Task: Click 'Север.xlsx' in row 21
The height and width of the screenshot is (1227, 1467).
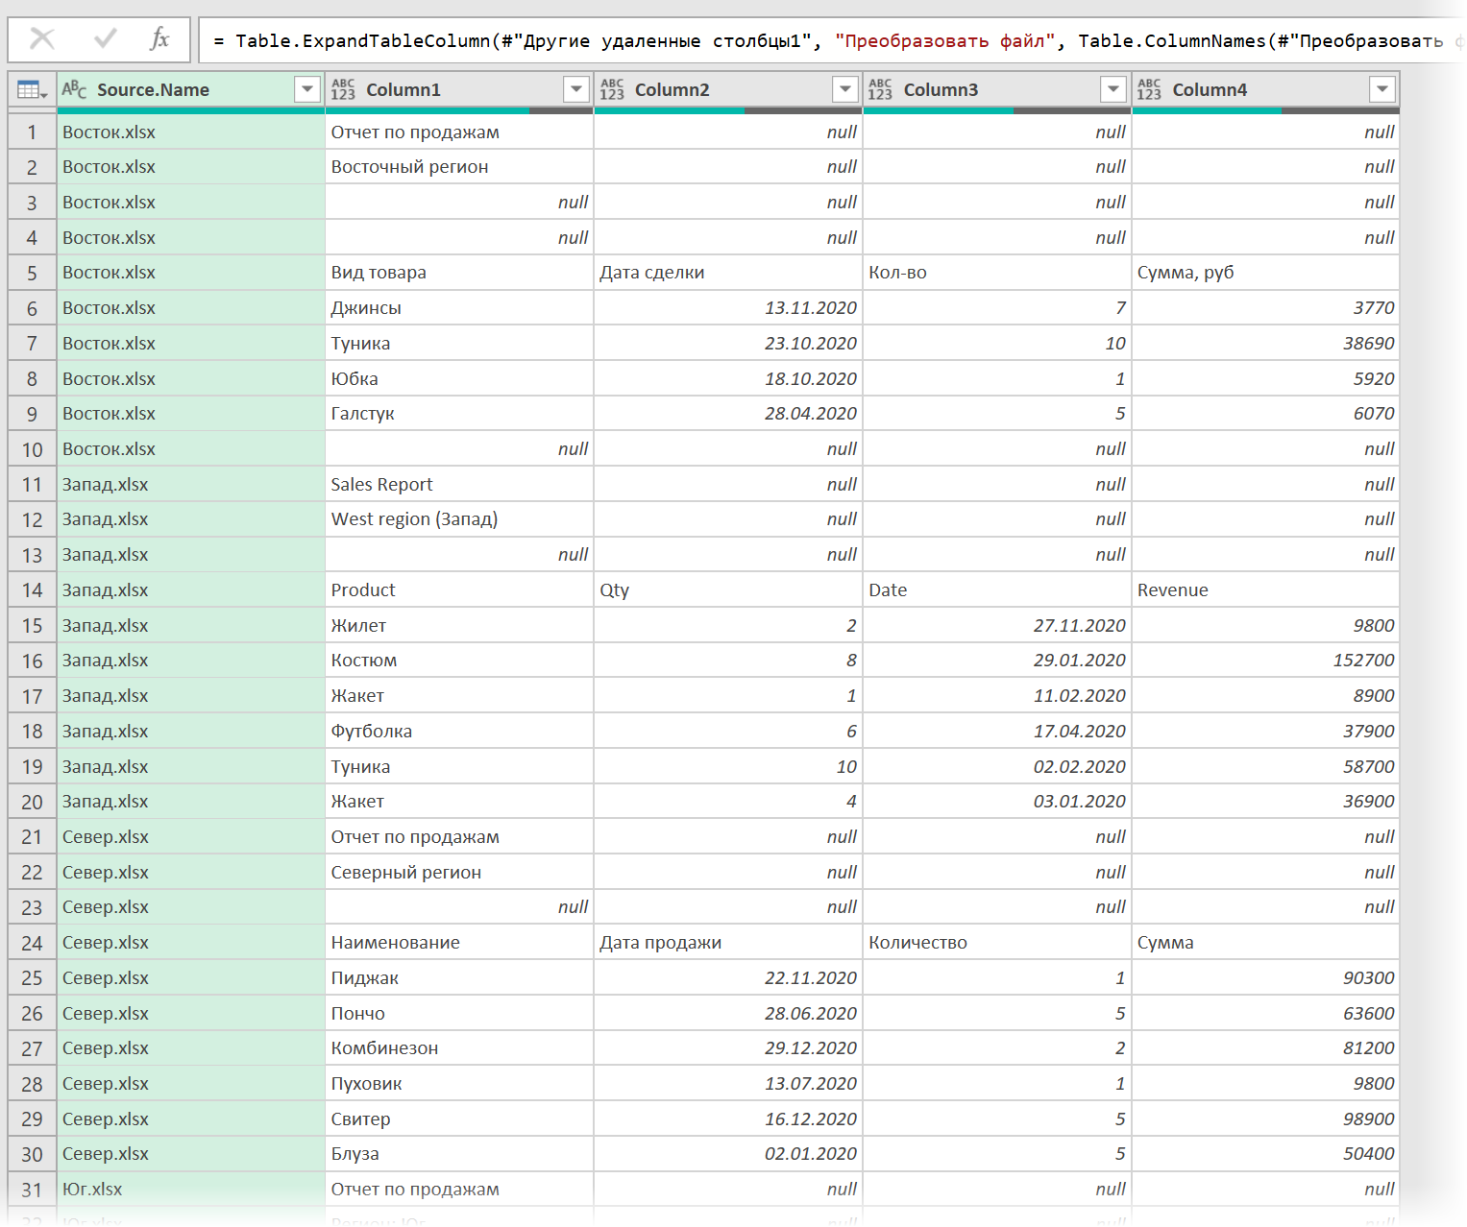Action: coord(191,837)
